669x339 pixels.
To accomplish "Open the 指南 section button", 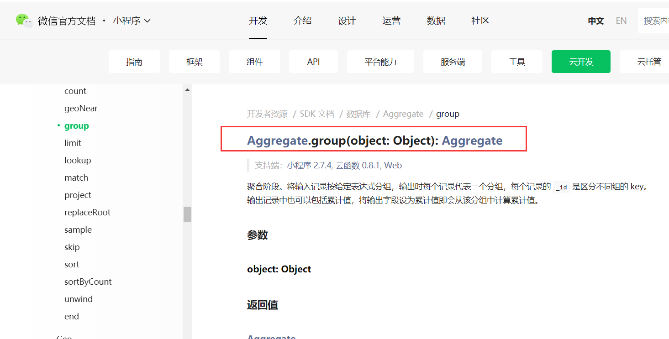I will point(134,62).
